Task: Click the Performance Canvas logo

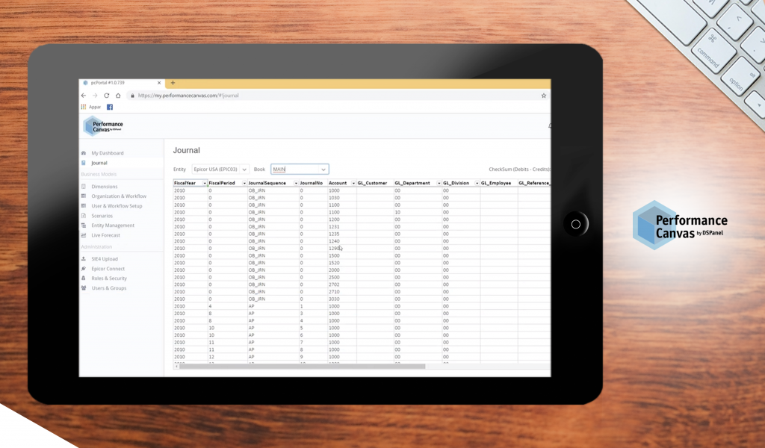Action: (x=103, y=125)
